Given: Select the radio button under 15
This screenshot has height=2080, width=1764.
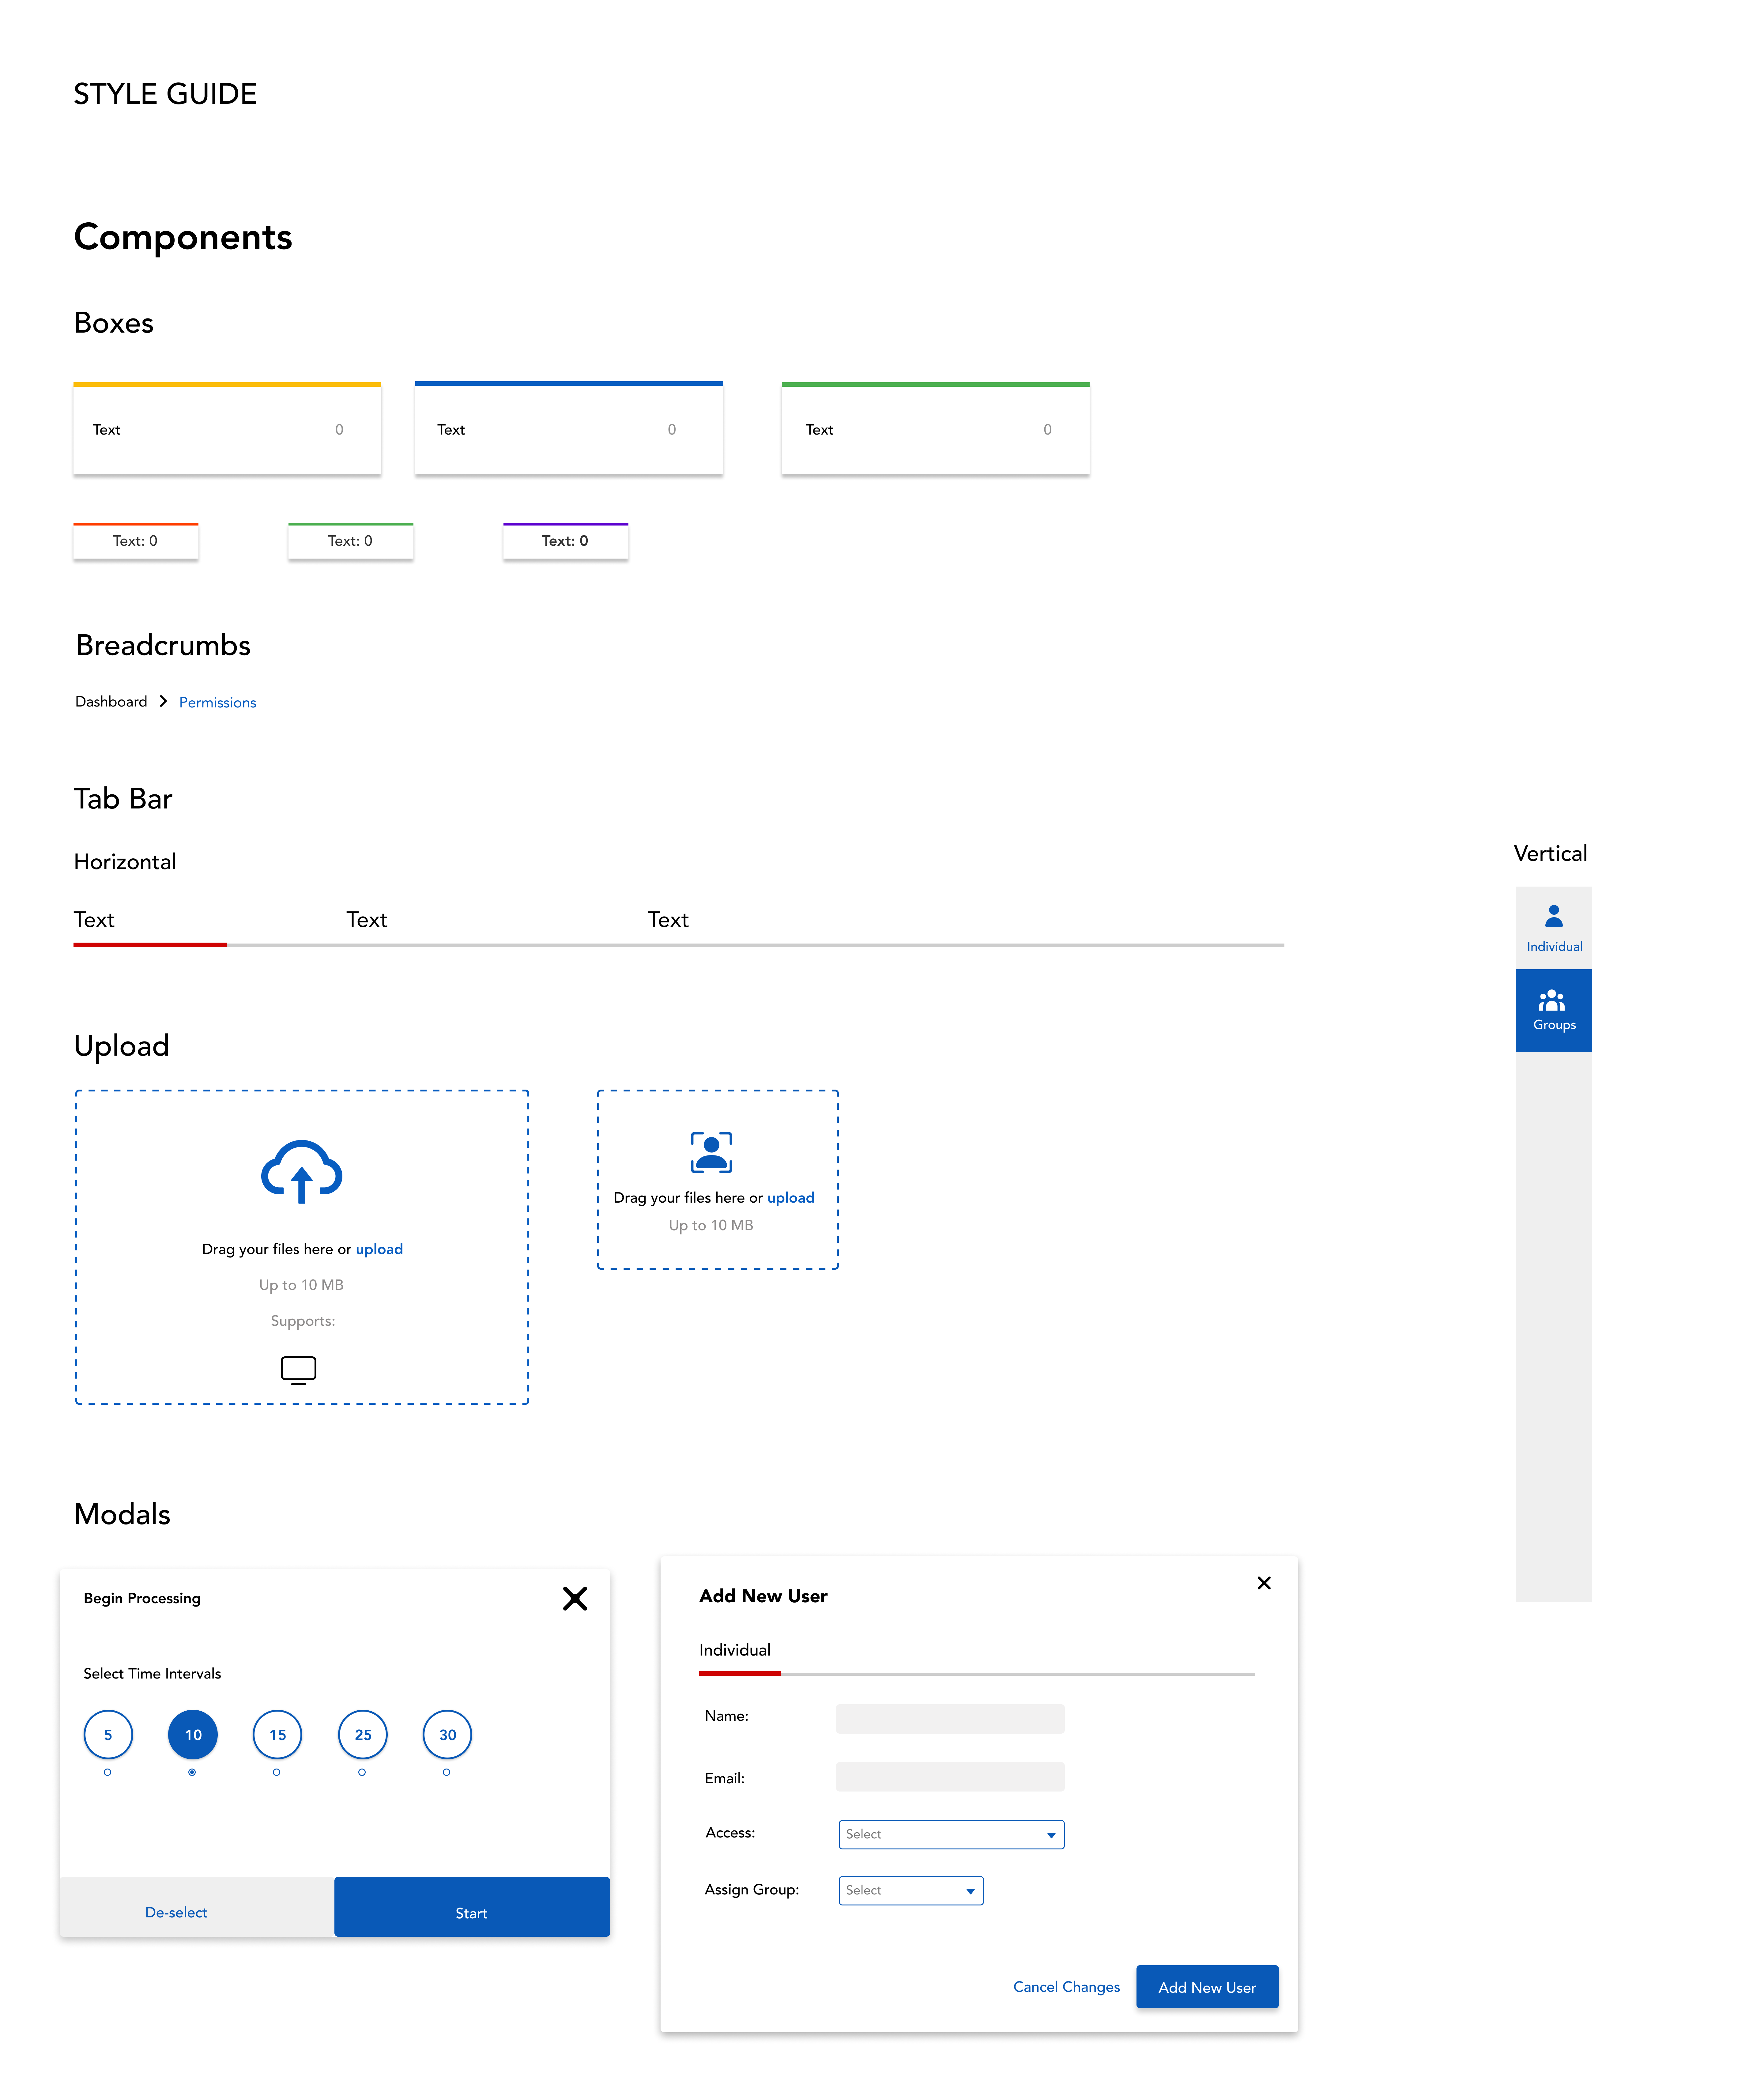Looking at the screenshot, I should pyautogui.click(x=277, y=1772).
